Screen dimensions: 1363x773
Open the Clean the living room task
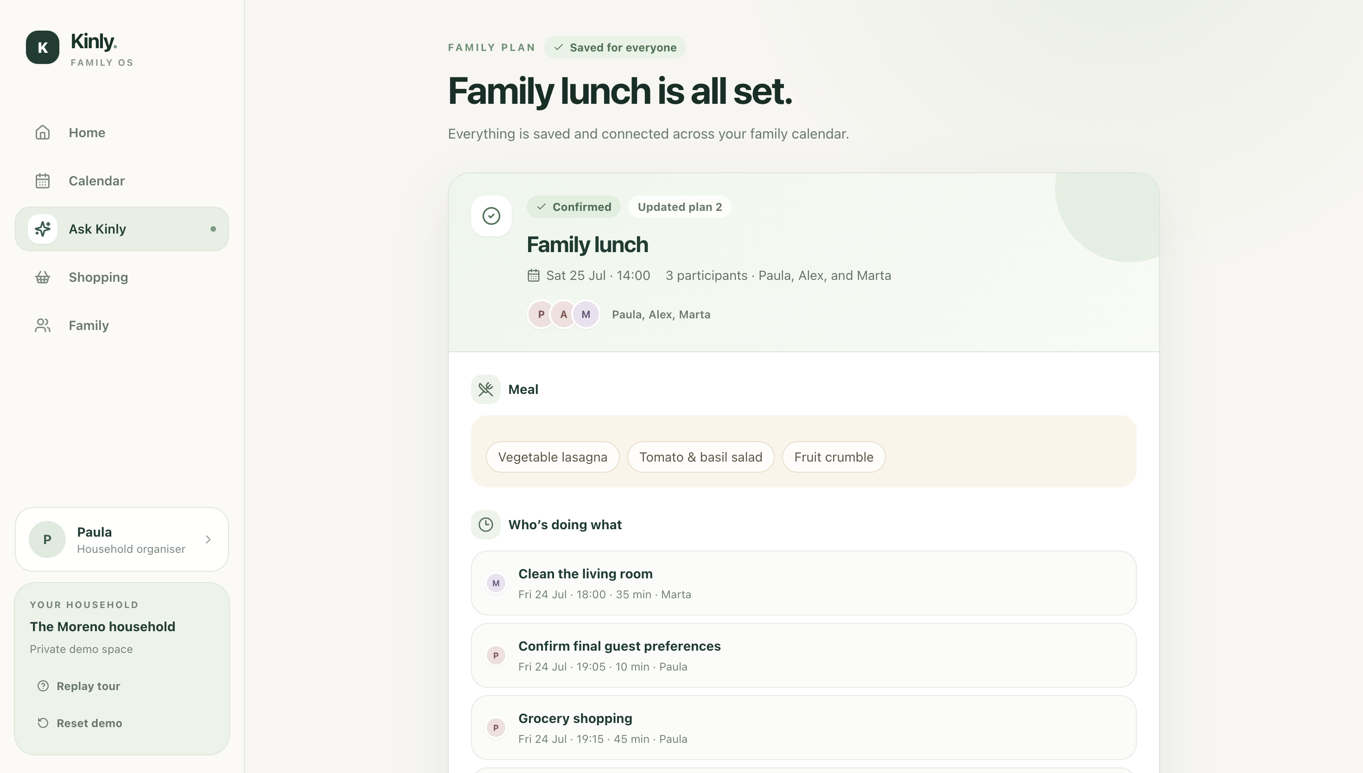point(803,583)
